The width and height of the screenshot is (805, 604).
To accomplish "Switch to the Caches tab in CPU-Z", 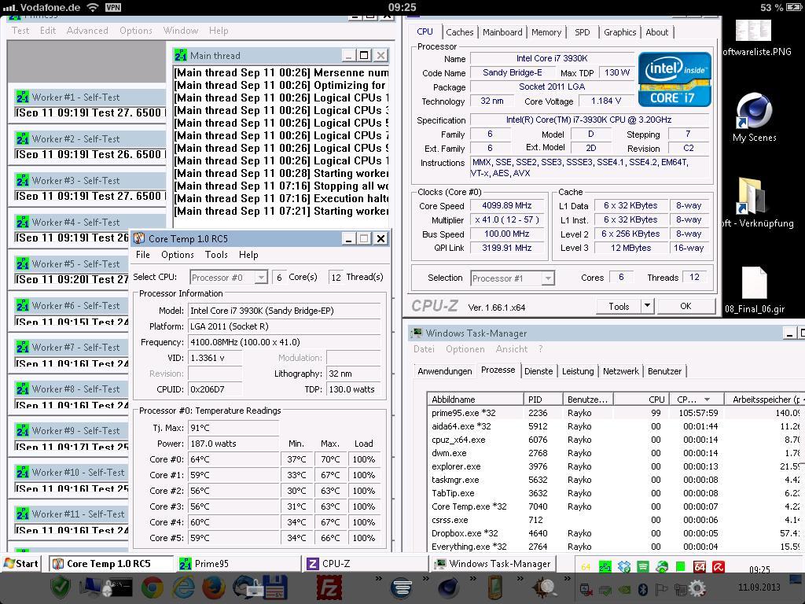I will pos(459,32).
